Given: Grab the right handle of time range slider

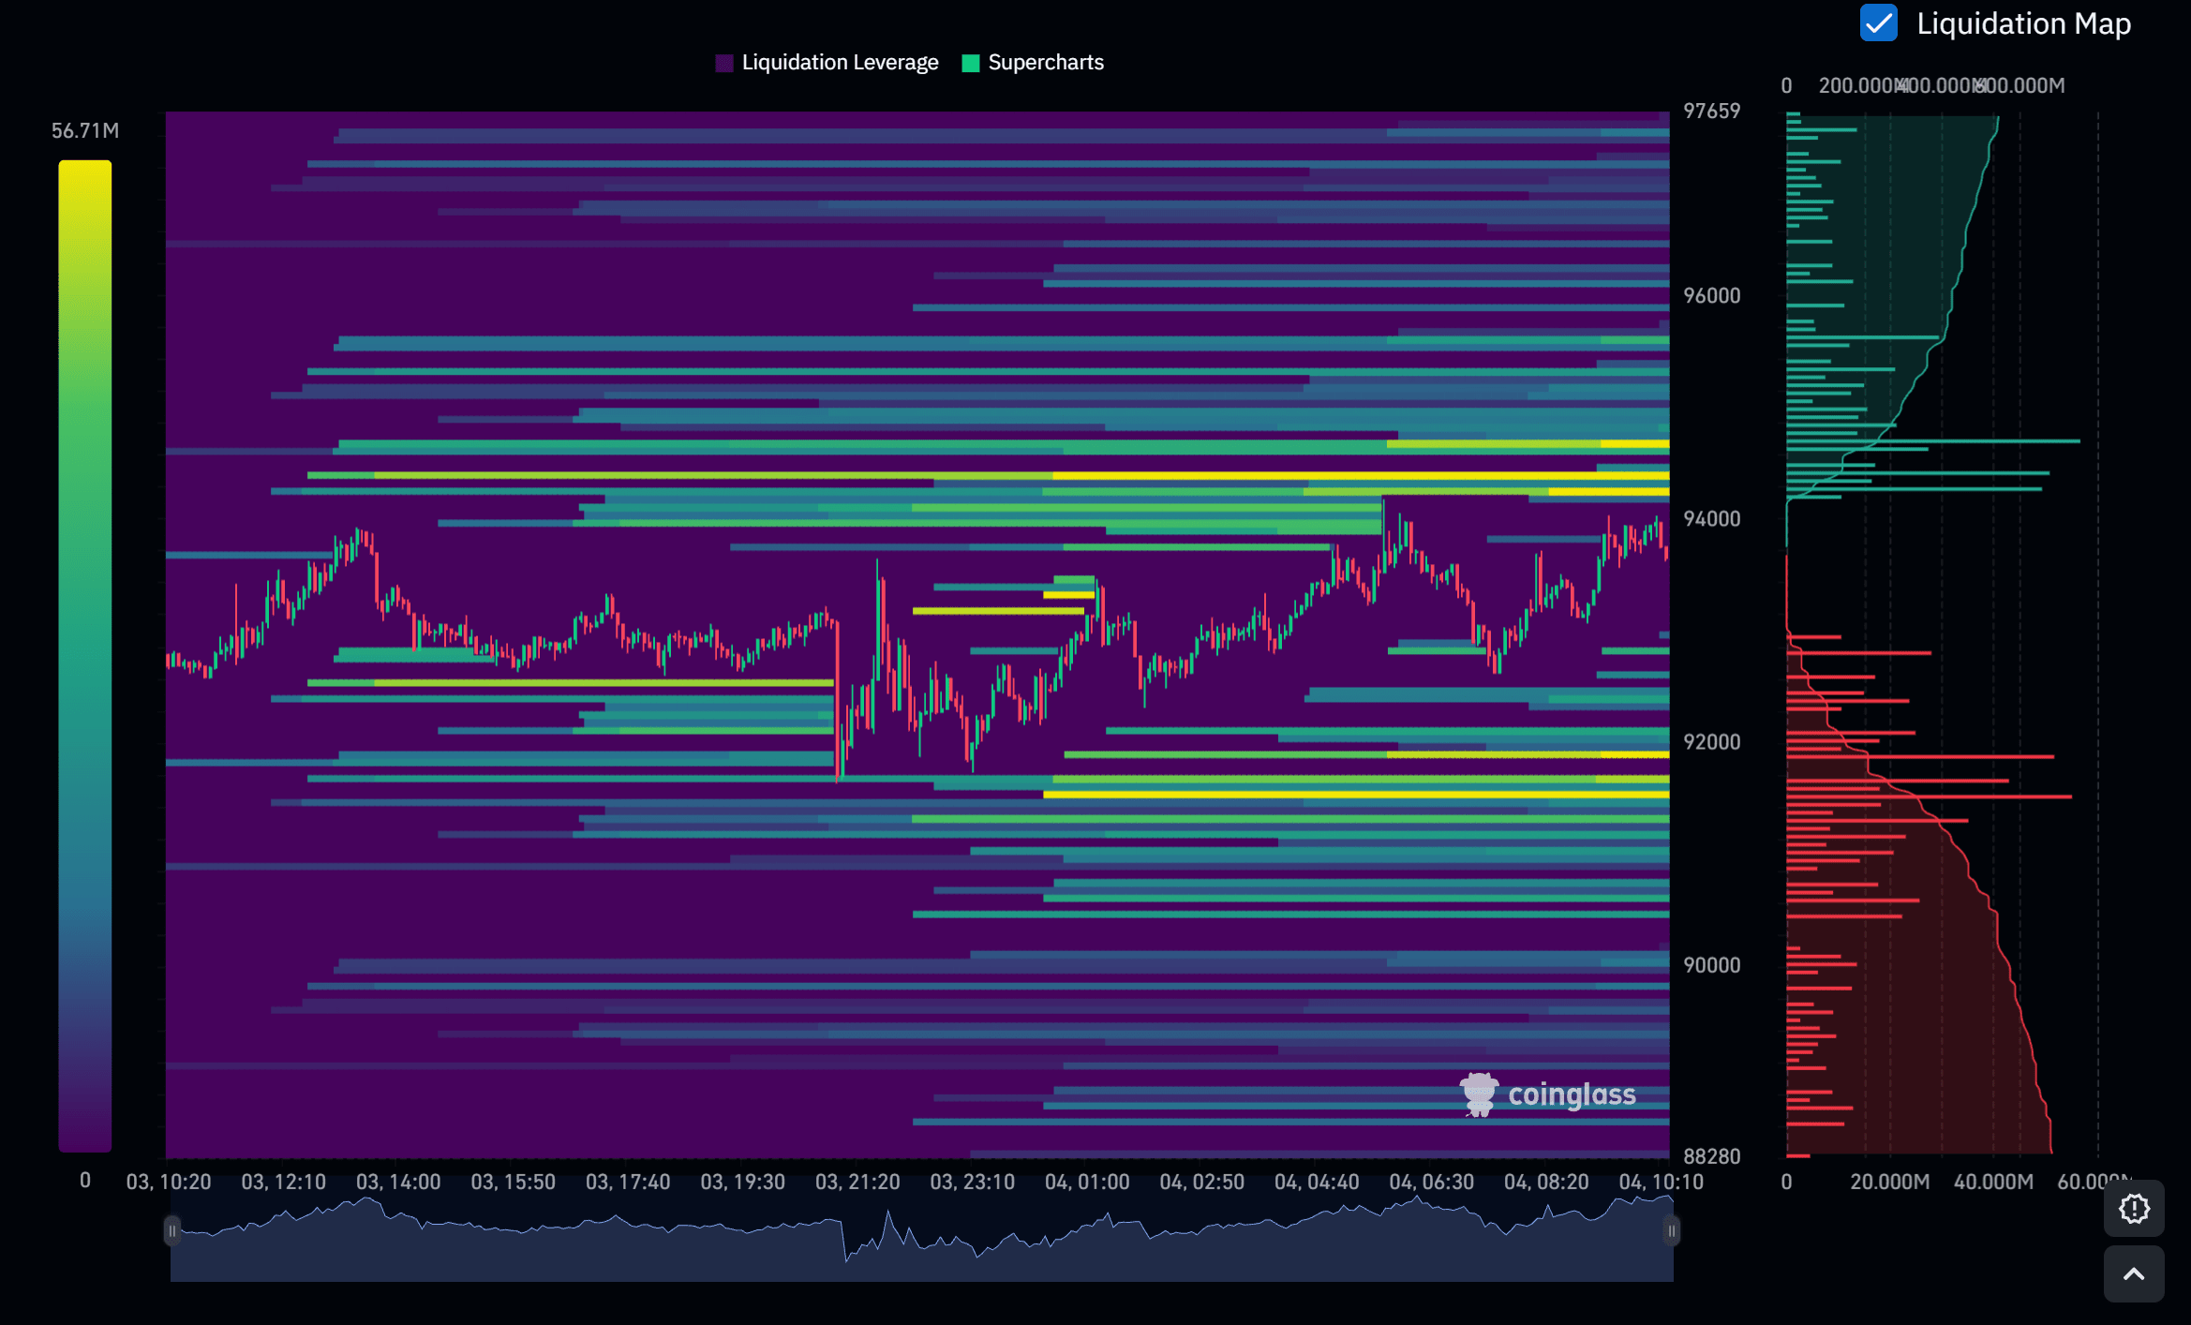Looking at the screenshot, I should (1671, 1230).
